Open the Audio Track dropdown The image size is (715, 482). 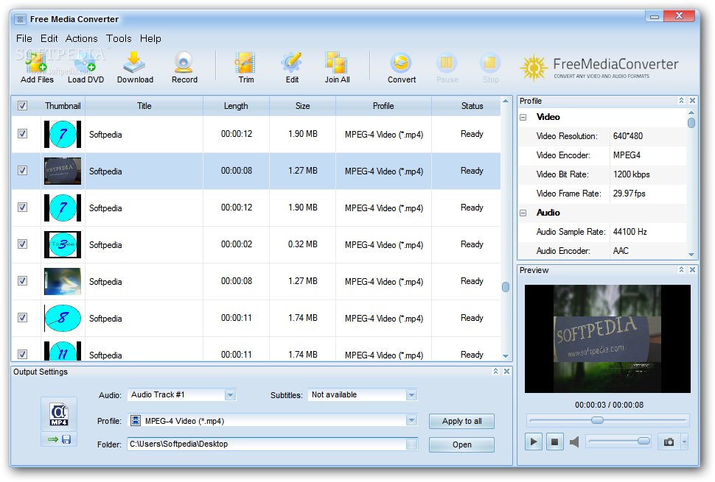click(230, 395)
